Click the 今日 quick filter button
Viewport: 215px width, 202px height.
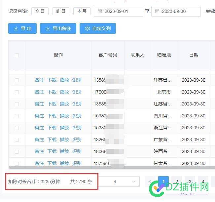[40, 11]
